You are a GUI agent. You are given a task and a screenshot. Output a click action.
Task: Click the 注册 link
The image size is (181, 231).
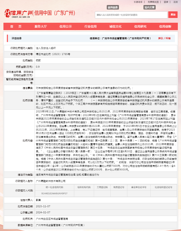[175, 2]
